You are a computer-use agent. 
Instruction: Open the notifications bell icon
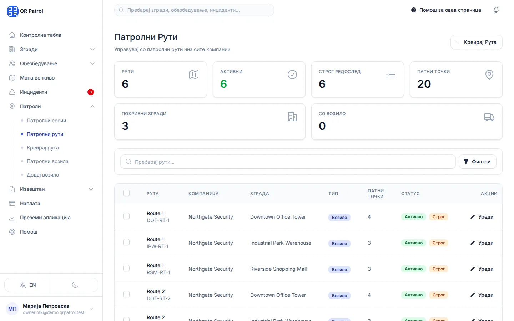tap(496, 10)
